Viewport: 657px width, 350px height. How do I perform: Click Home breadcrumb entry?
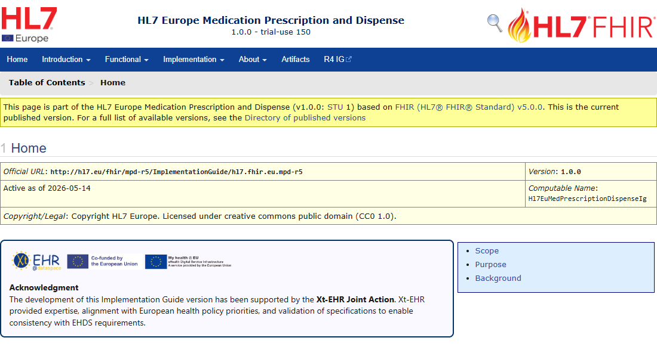click(x=113, y=82)
